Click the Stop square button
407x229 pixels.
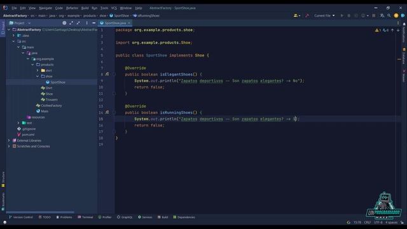click(374, 15)
